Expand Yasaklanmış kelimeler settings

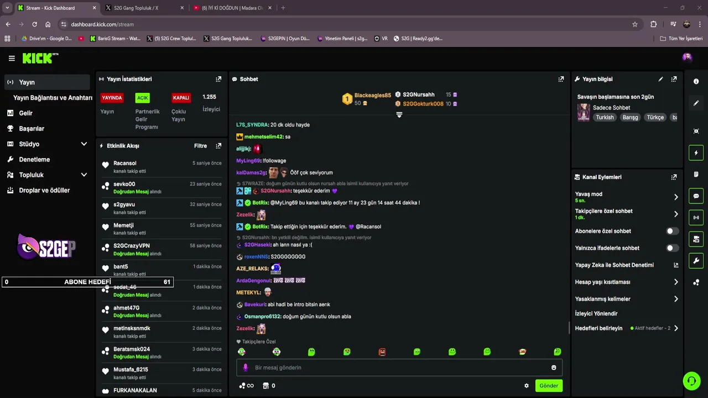tap(676, 299)
